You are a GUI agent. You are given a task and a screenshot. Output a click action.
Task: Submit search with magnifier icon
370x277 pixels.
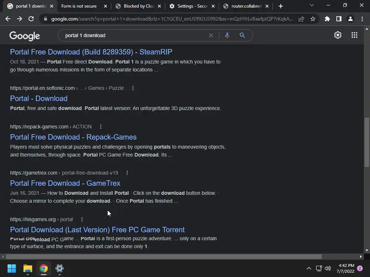pos(242,35)
